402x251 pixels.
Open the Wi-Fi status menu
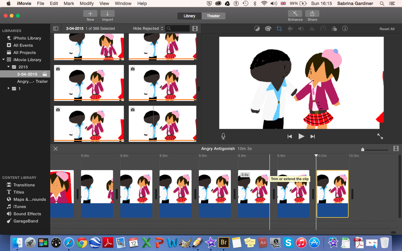pyautogui.click(x=264, y=3)
